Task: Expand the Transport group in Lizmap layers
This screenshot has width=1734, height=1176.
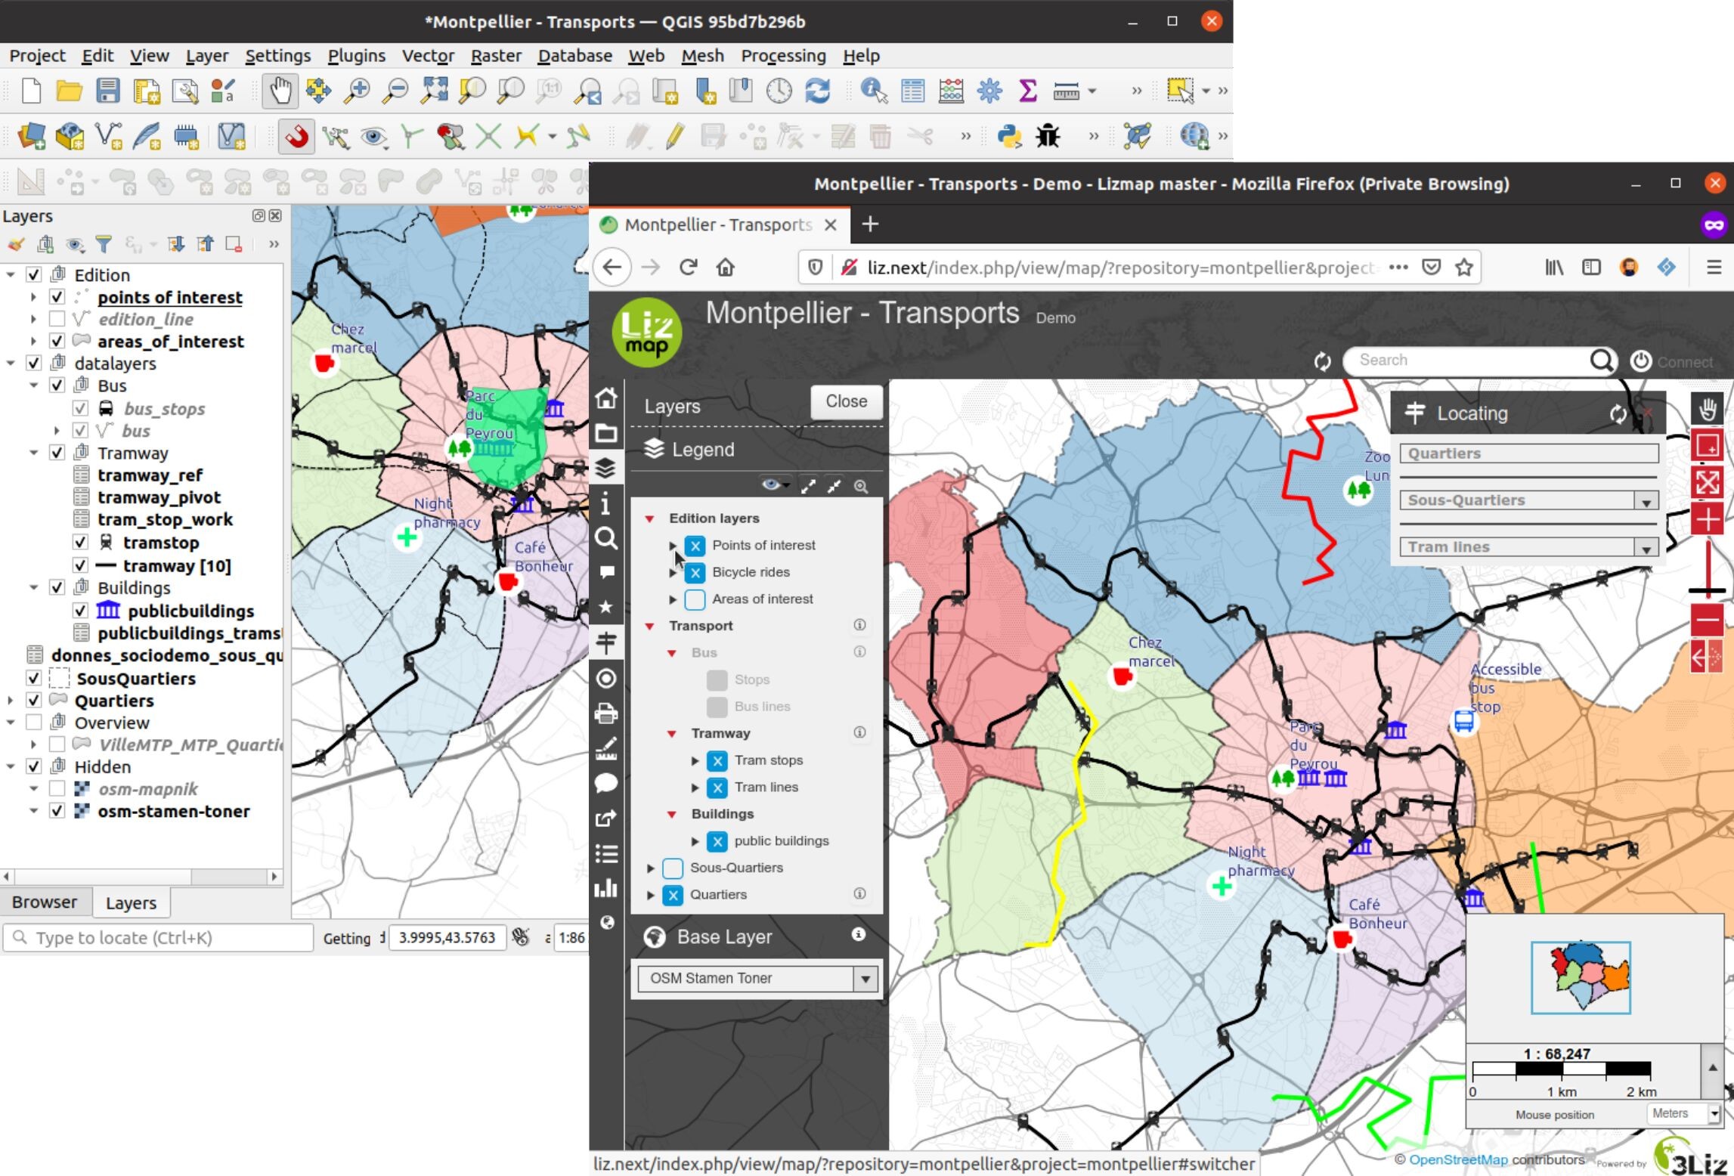Action: tap(652, 625)
